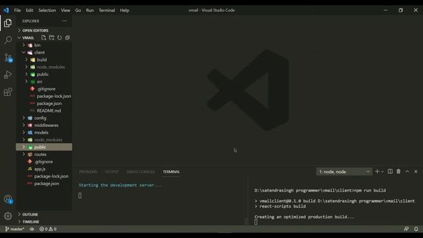Close the terminal panel
This screenshot has width=423, height=238.
416,171
